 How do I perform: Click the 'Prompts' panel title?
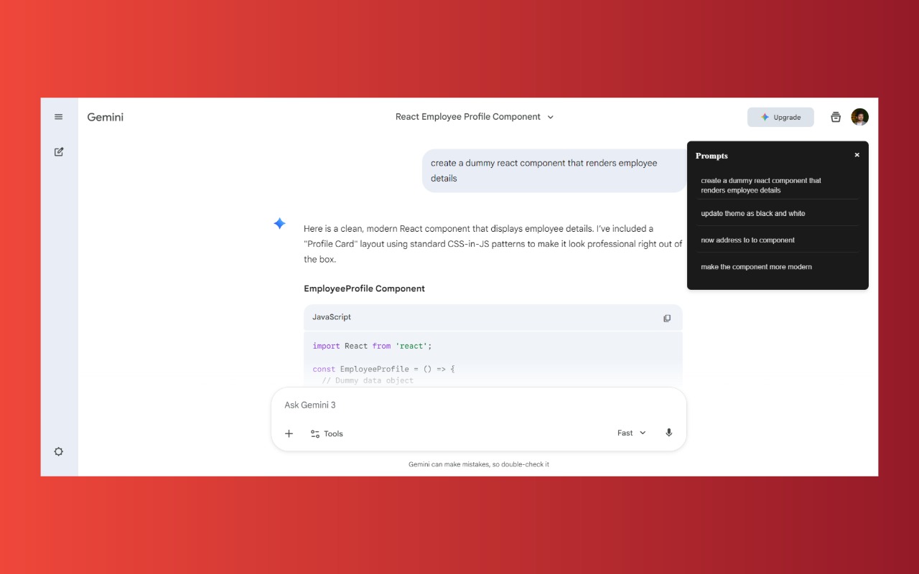tap(712, 156)
